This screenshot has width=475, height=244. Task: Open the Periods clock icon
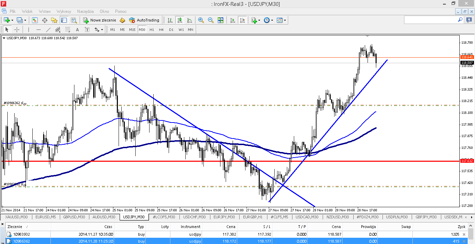click(x=266, y=20)
